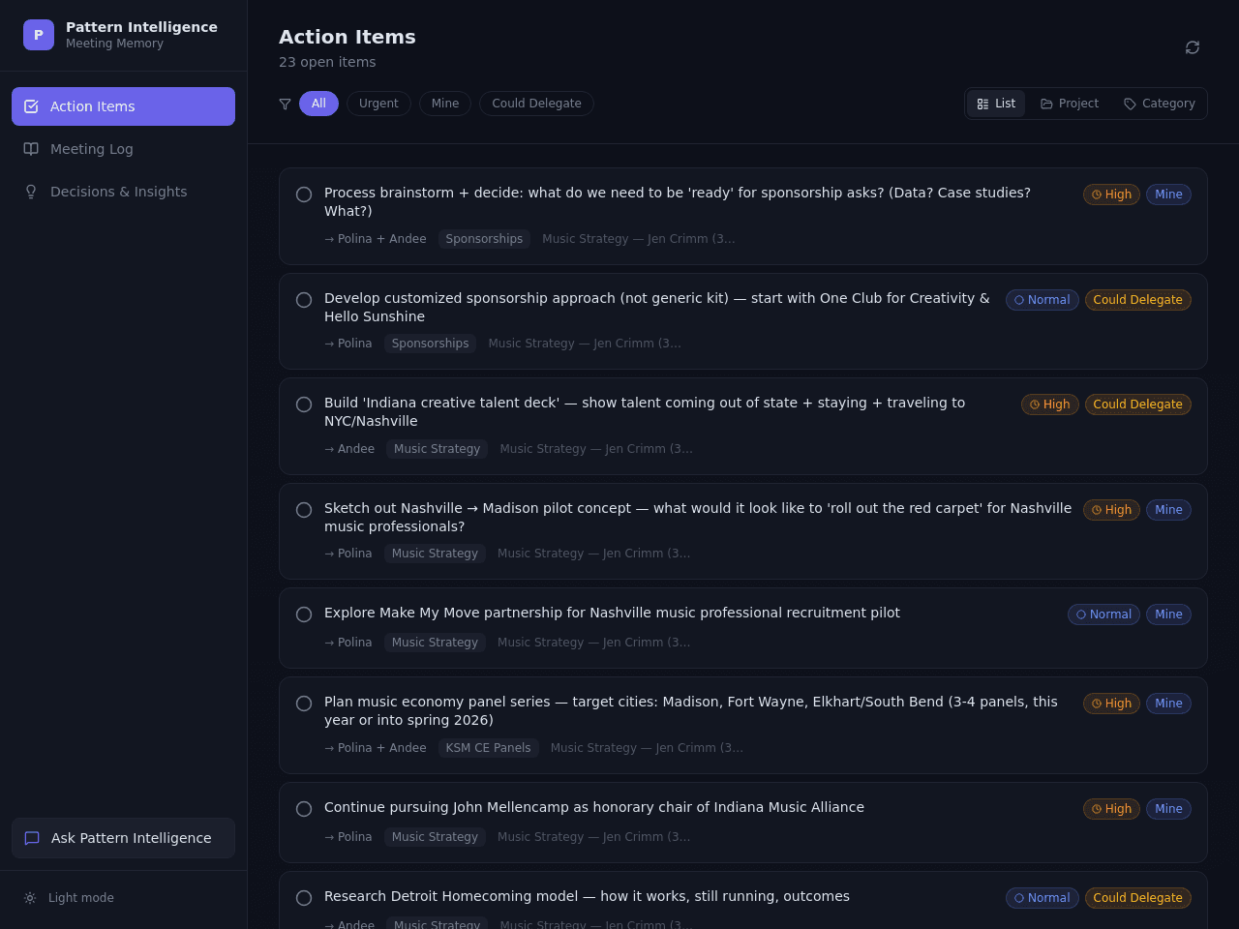The height and width of the screenshot is (929, 1239).
Task: Filter by Could Delegate items
Action: tap(536, 104)
